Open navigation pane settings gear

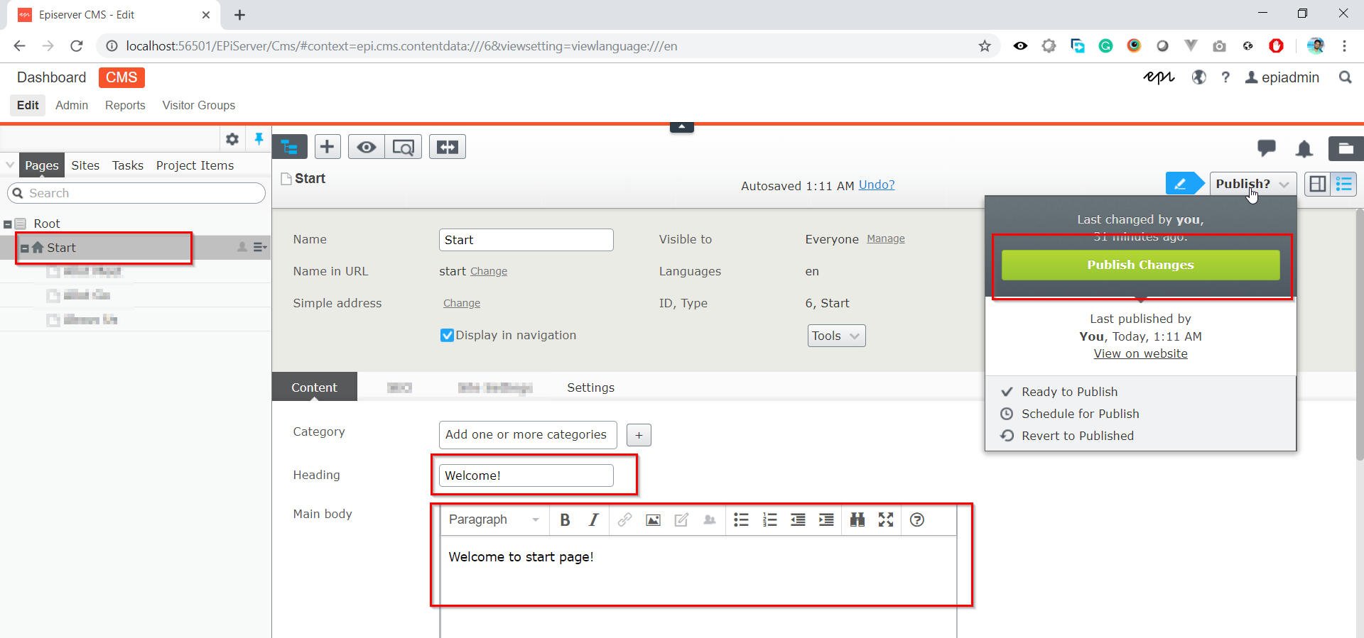[x=232, y=139]
